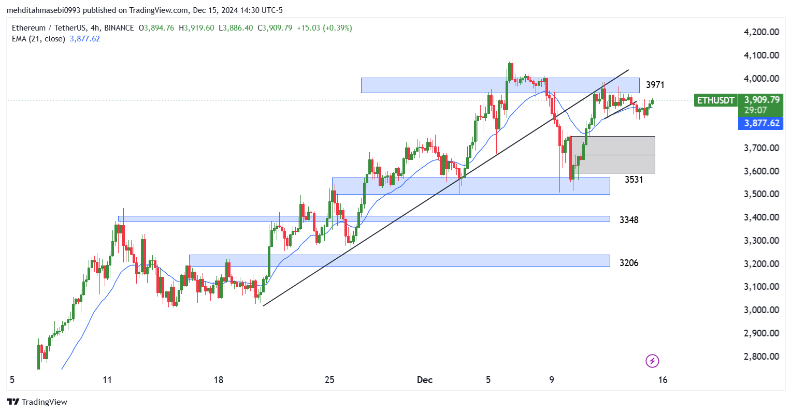Select the gray rectangle zone above 3531
Screen dimensions: 792x413
point(613,155)
